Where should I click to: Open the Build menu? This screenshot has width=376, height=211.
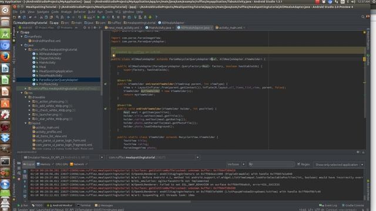tap(92, 12)
